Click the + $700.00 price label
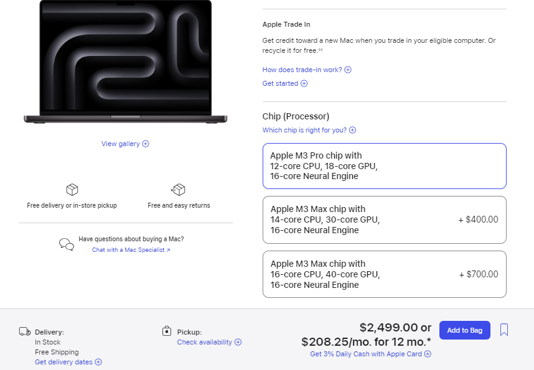Image resolution: width=534 pixels, height=370 pixels. (x=479, y=274)
